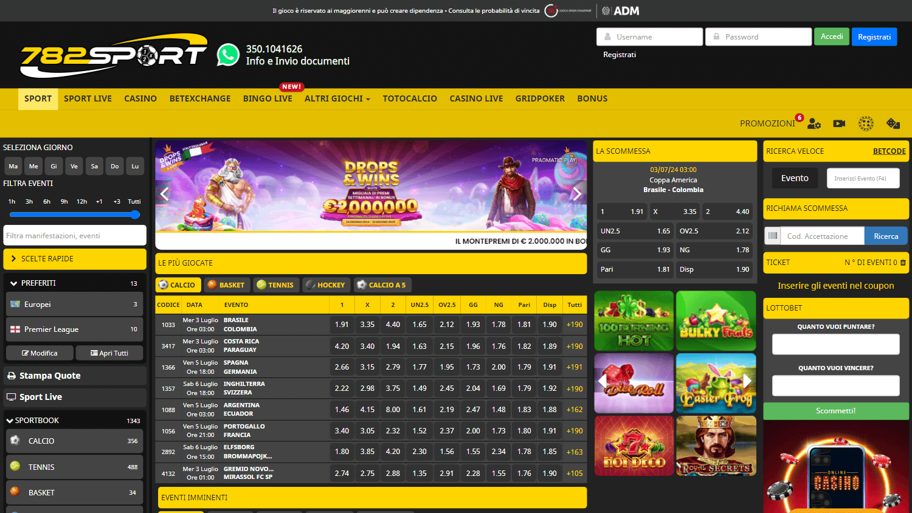Image resolution: width=912 pixels, height=513 pixels.
Task: Filter events to 3h
Action: 29,201
